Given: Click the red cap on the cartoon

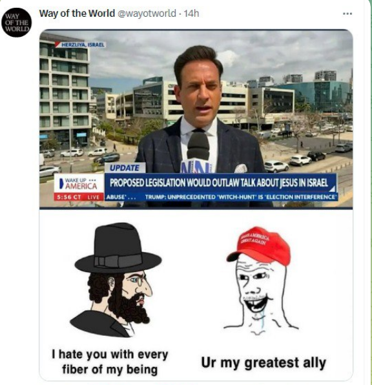Looking at the screenshot, I should [259, 245].
